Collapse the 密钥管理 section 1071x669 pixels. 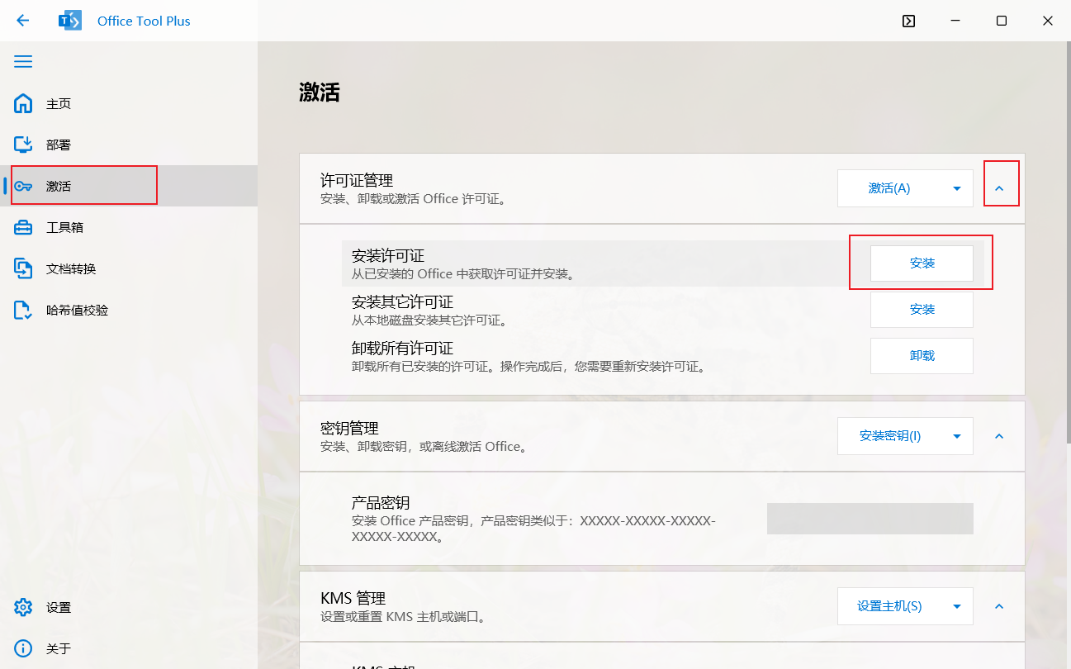coord(999,436)
